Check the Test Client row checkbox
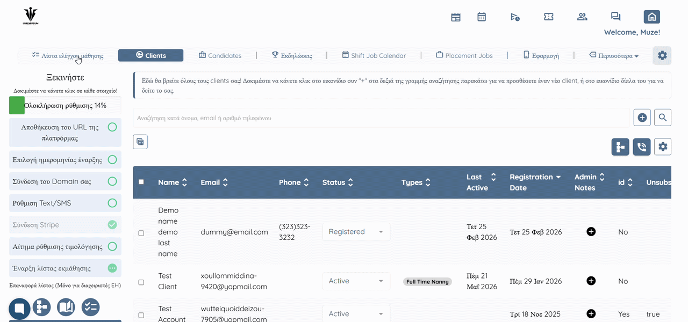688x322 pixels. (141, 282)
